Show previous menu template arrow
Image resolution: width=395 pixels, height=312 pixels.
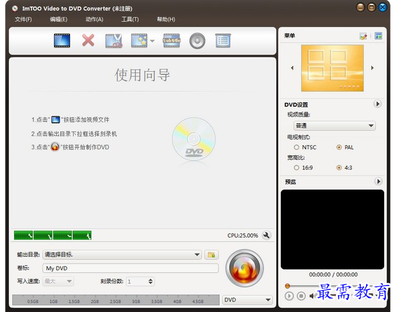[x=292, y=68]
